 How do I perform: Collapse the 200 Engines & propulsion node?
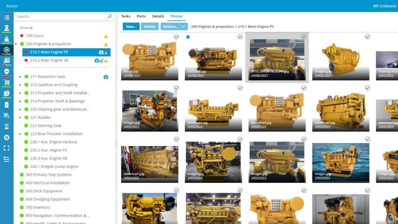coord(16,44)
